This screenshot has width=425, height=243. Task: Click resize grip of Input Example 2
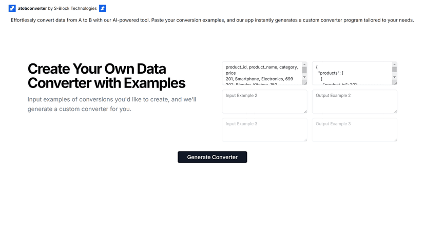pos(305,112)
